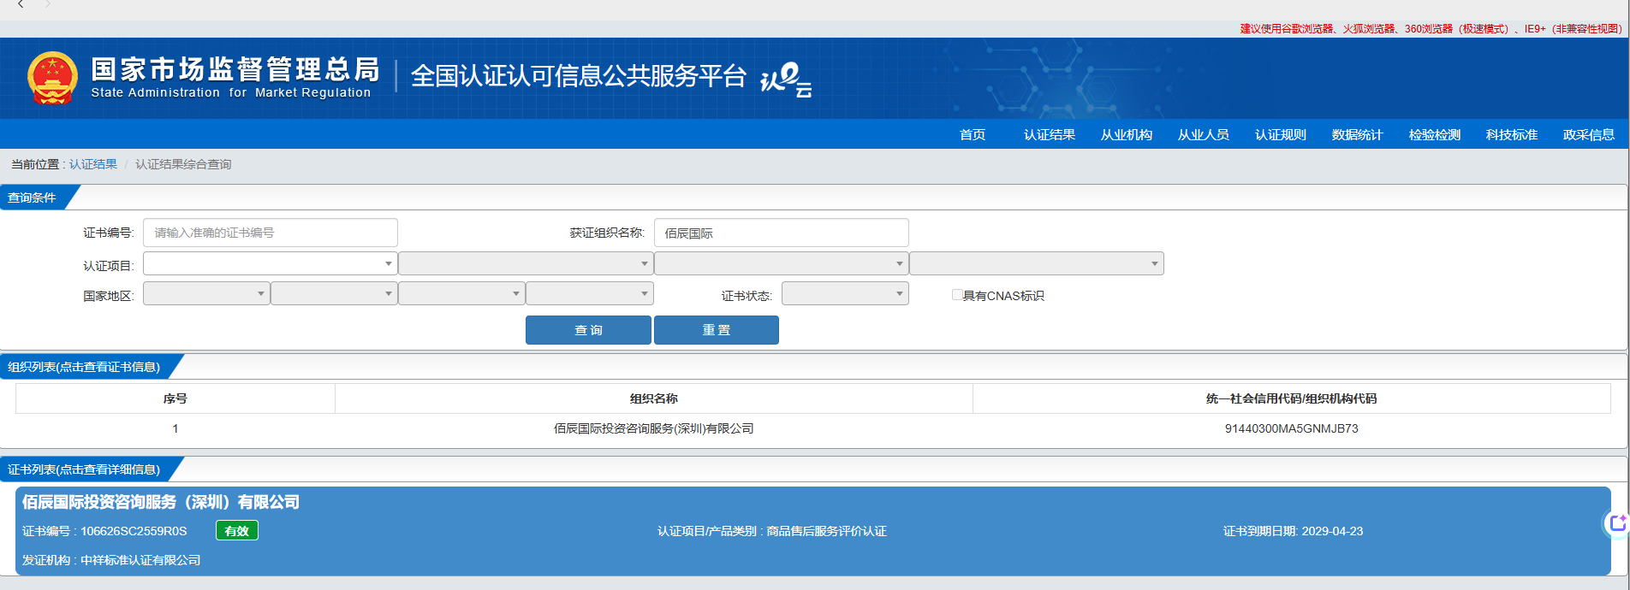
Task: Open the fourth 认证项目 dropdown
Action: click(x=1037, y=263)
